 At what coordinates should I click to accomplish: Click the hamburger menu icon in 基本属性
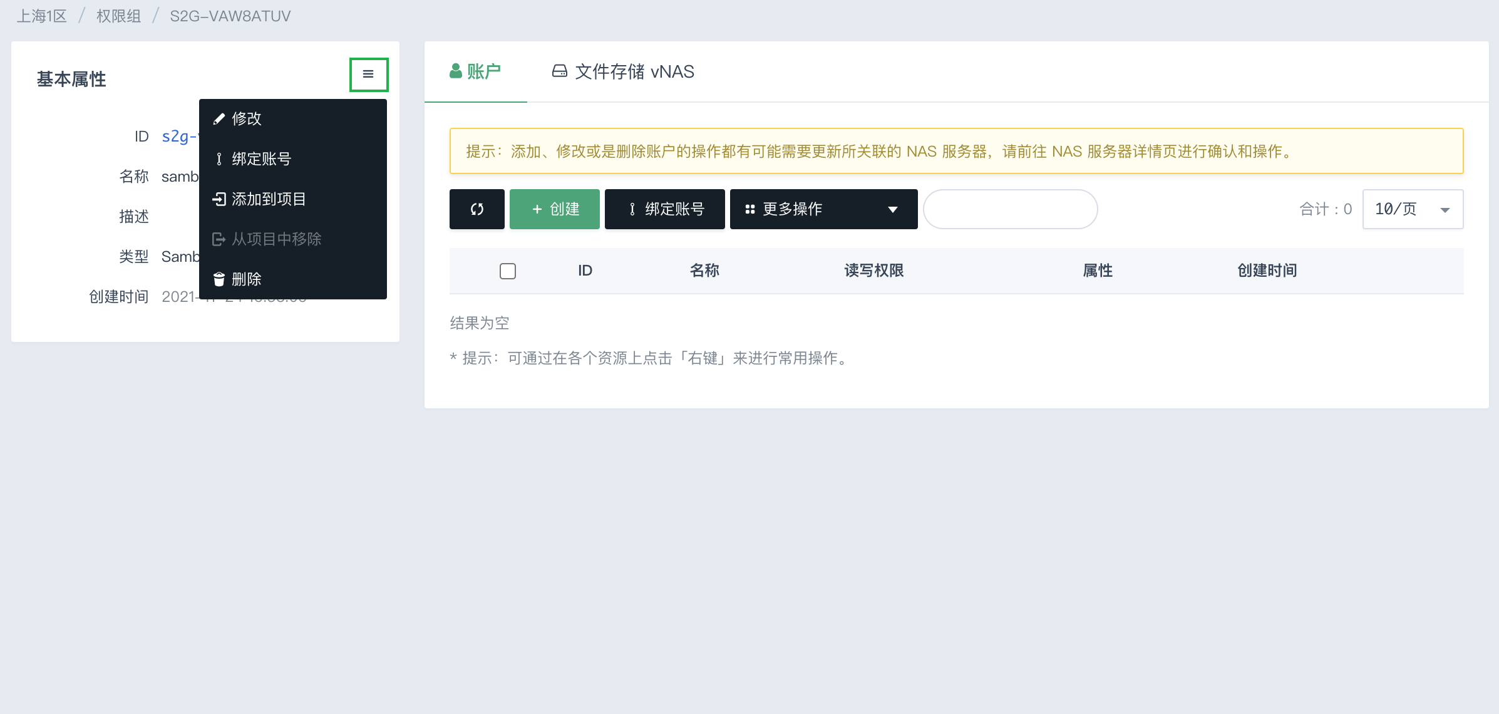pyautogui.click(x=368, y=75)
